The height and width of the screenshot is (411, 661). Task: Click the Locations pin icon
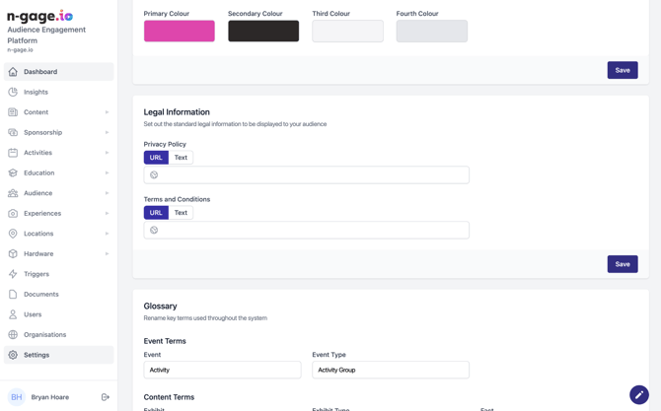click(x=13, y=234)
